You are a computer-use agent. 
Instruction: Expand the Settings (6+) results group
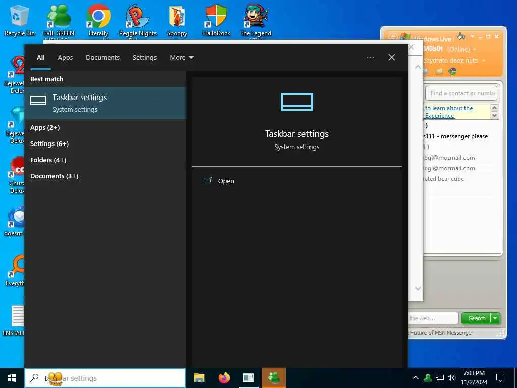coord(49,144)
